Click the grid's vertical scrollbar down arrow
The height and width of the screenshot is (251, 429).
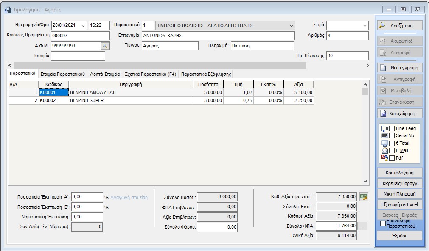point(365,182)
